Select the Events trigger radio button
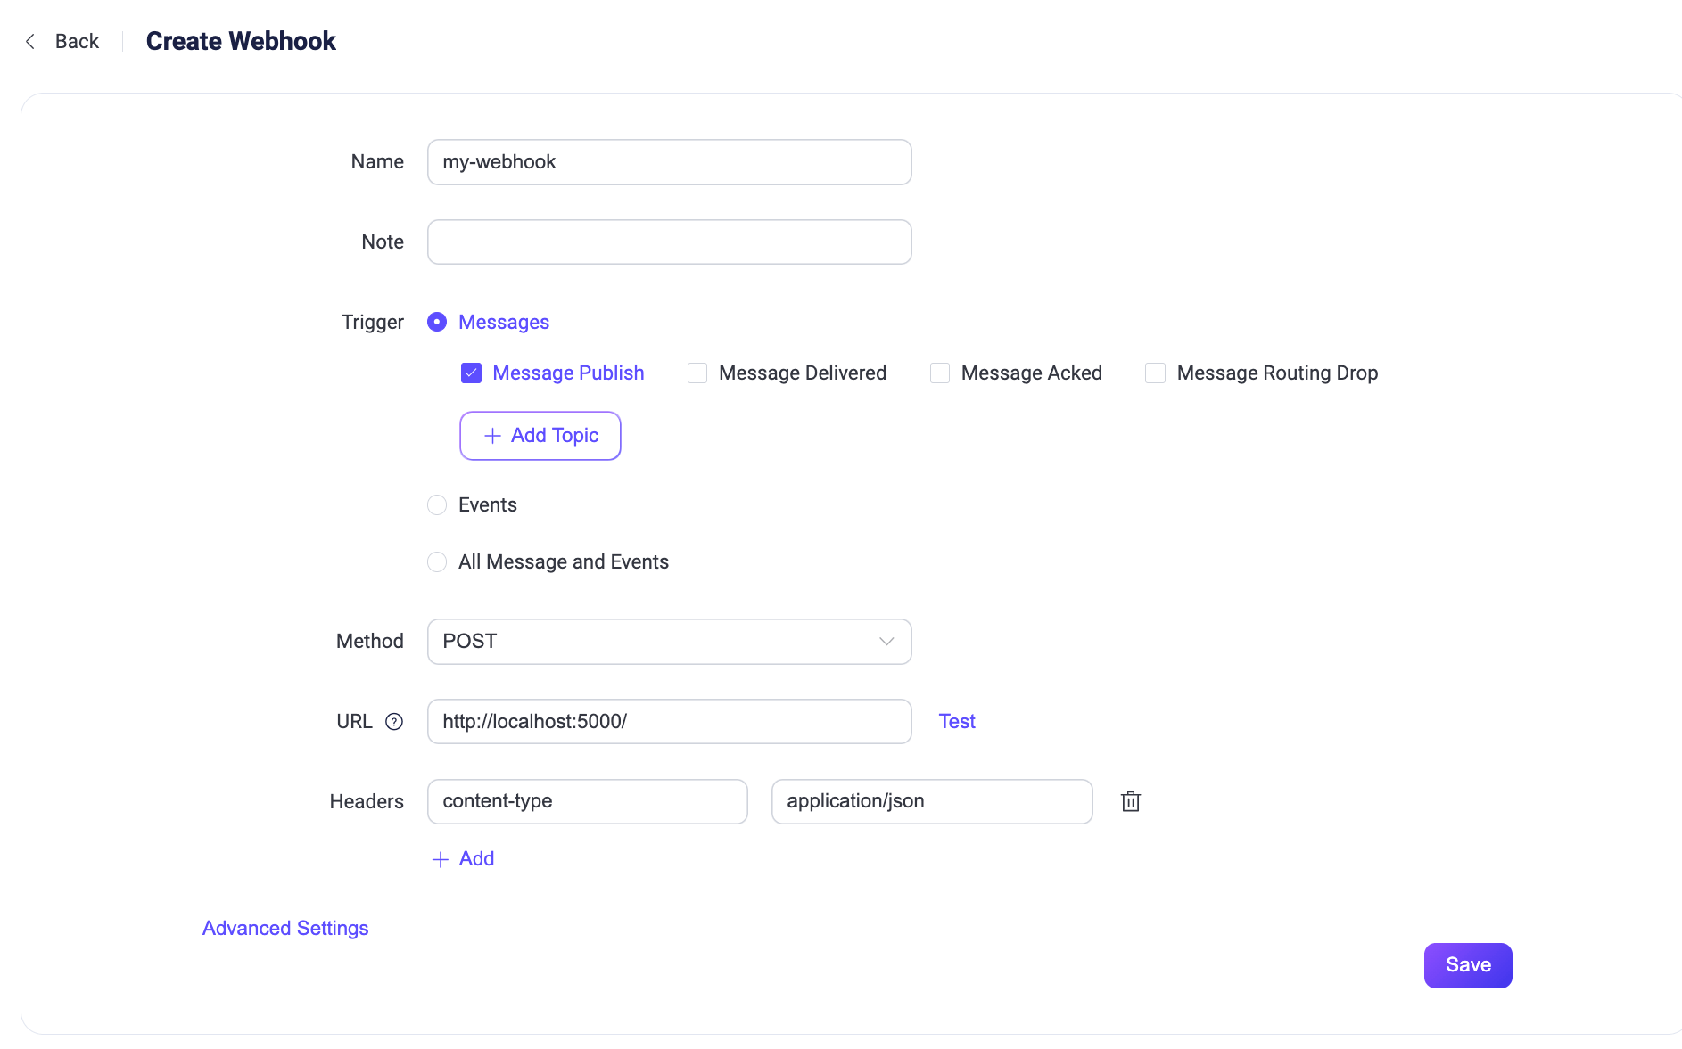1682x1049 pixels. pos(437,504)
